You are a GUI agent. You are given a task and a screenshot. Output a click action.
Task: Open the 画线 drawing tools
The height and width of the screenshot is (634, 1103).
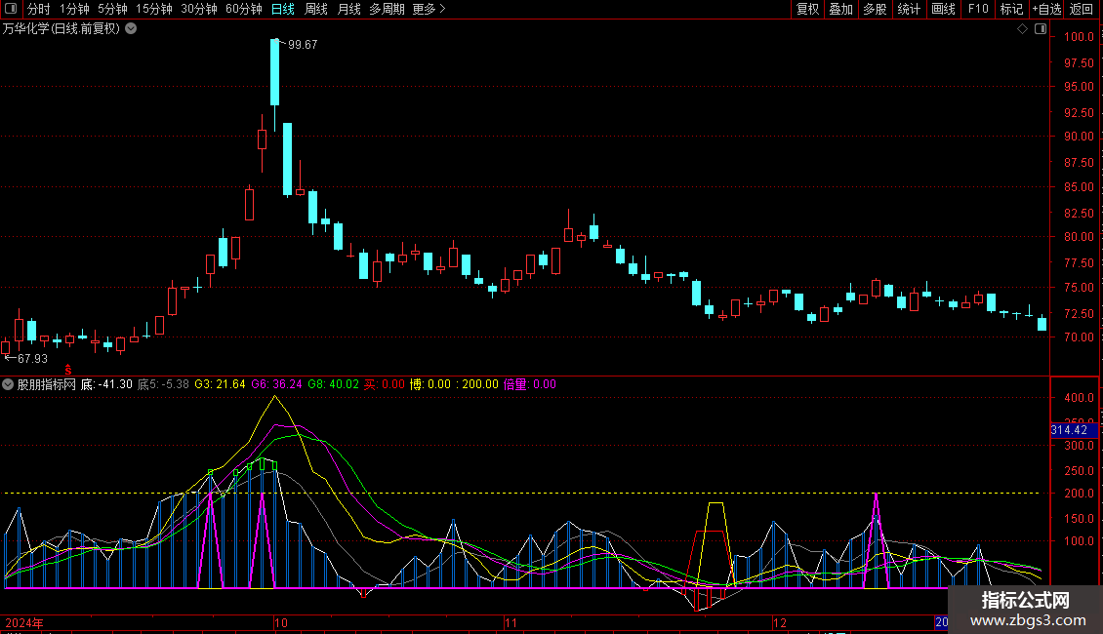[x=943, y=10]
